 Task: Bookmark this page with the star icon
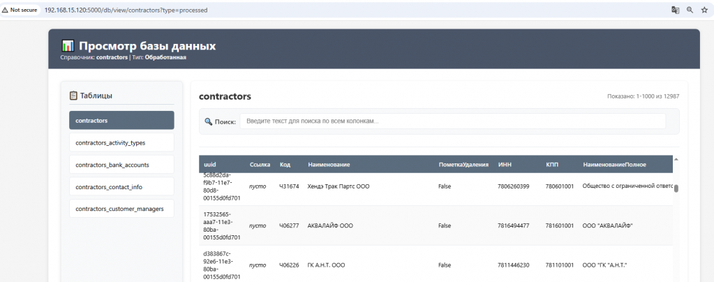[x=704, y=10]
